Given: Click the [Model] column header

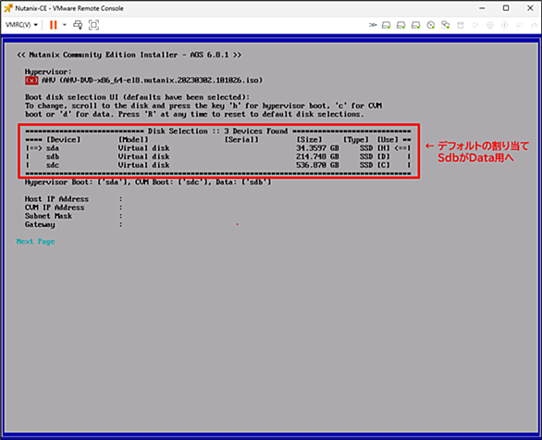Looking at the screenshot, I should [133, 140].
